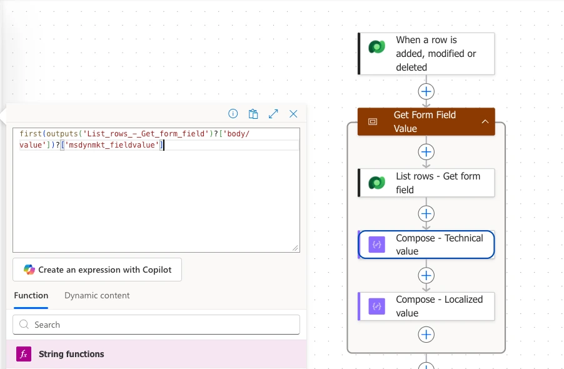The image size is (564, 369).
Task: Click the Compose icon on Localized value card
Action: (376, 306)
